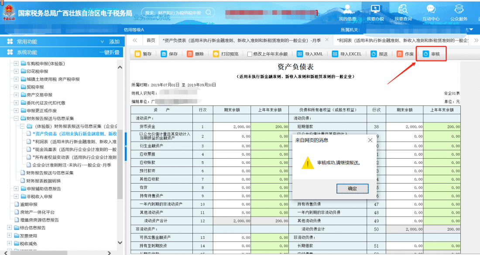Click the search magnifier icon

click(x=209, y=13)
